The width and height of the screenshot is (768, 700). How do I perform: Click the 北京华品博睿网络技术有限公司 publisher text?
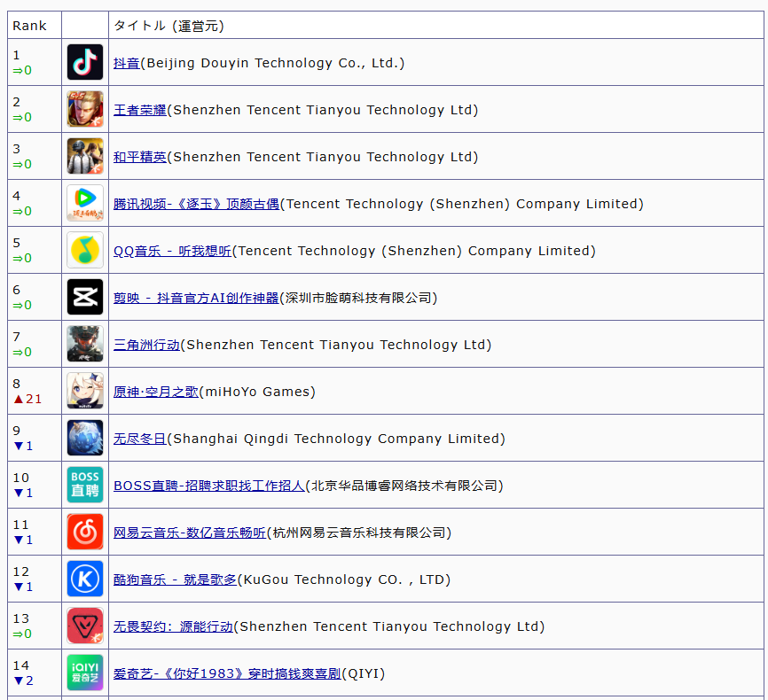404,486
